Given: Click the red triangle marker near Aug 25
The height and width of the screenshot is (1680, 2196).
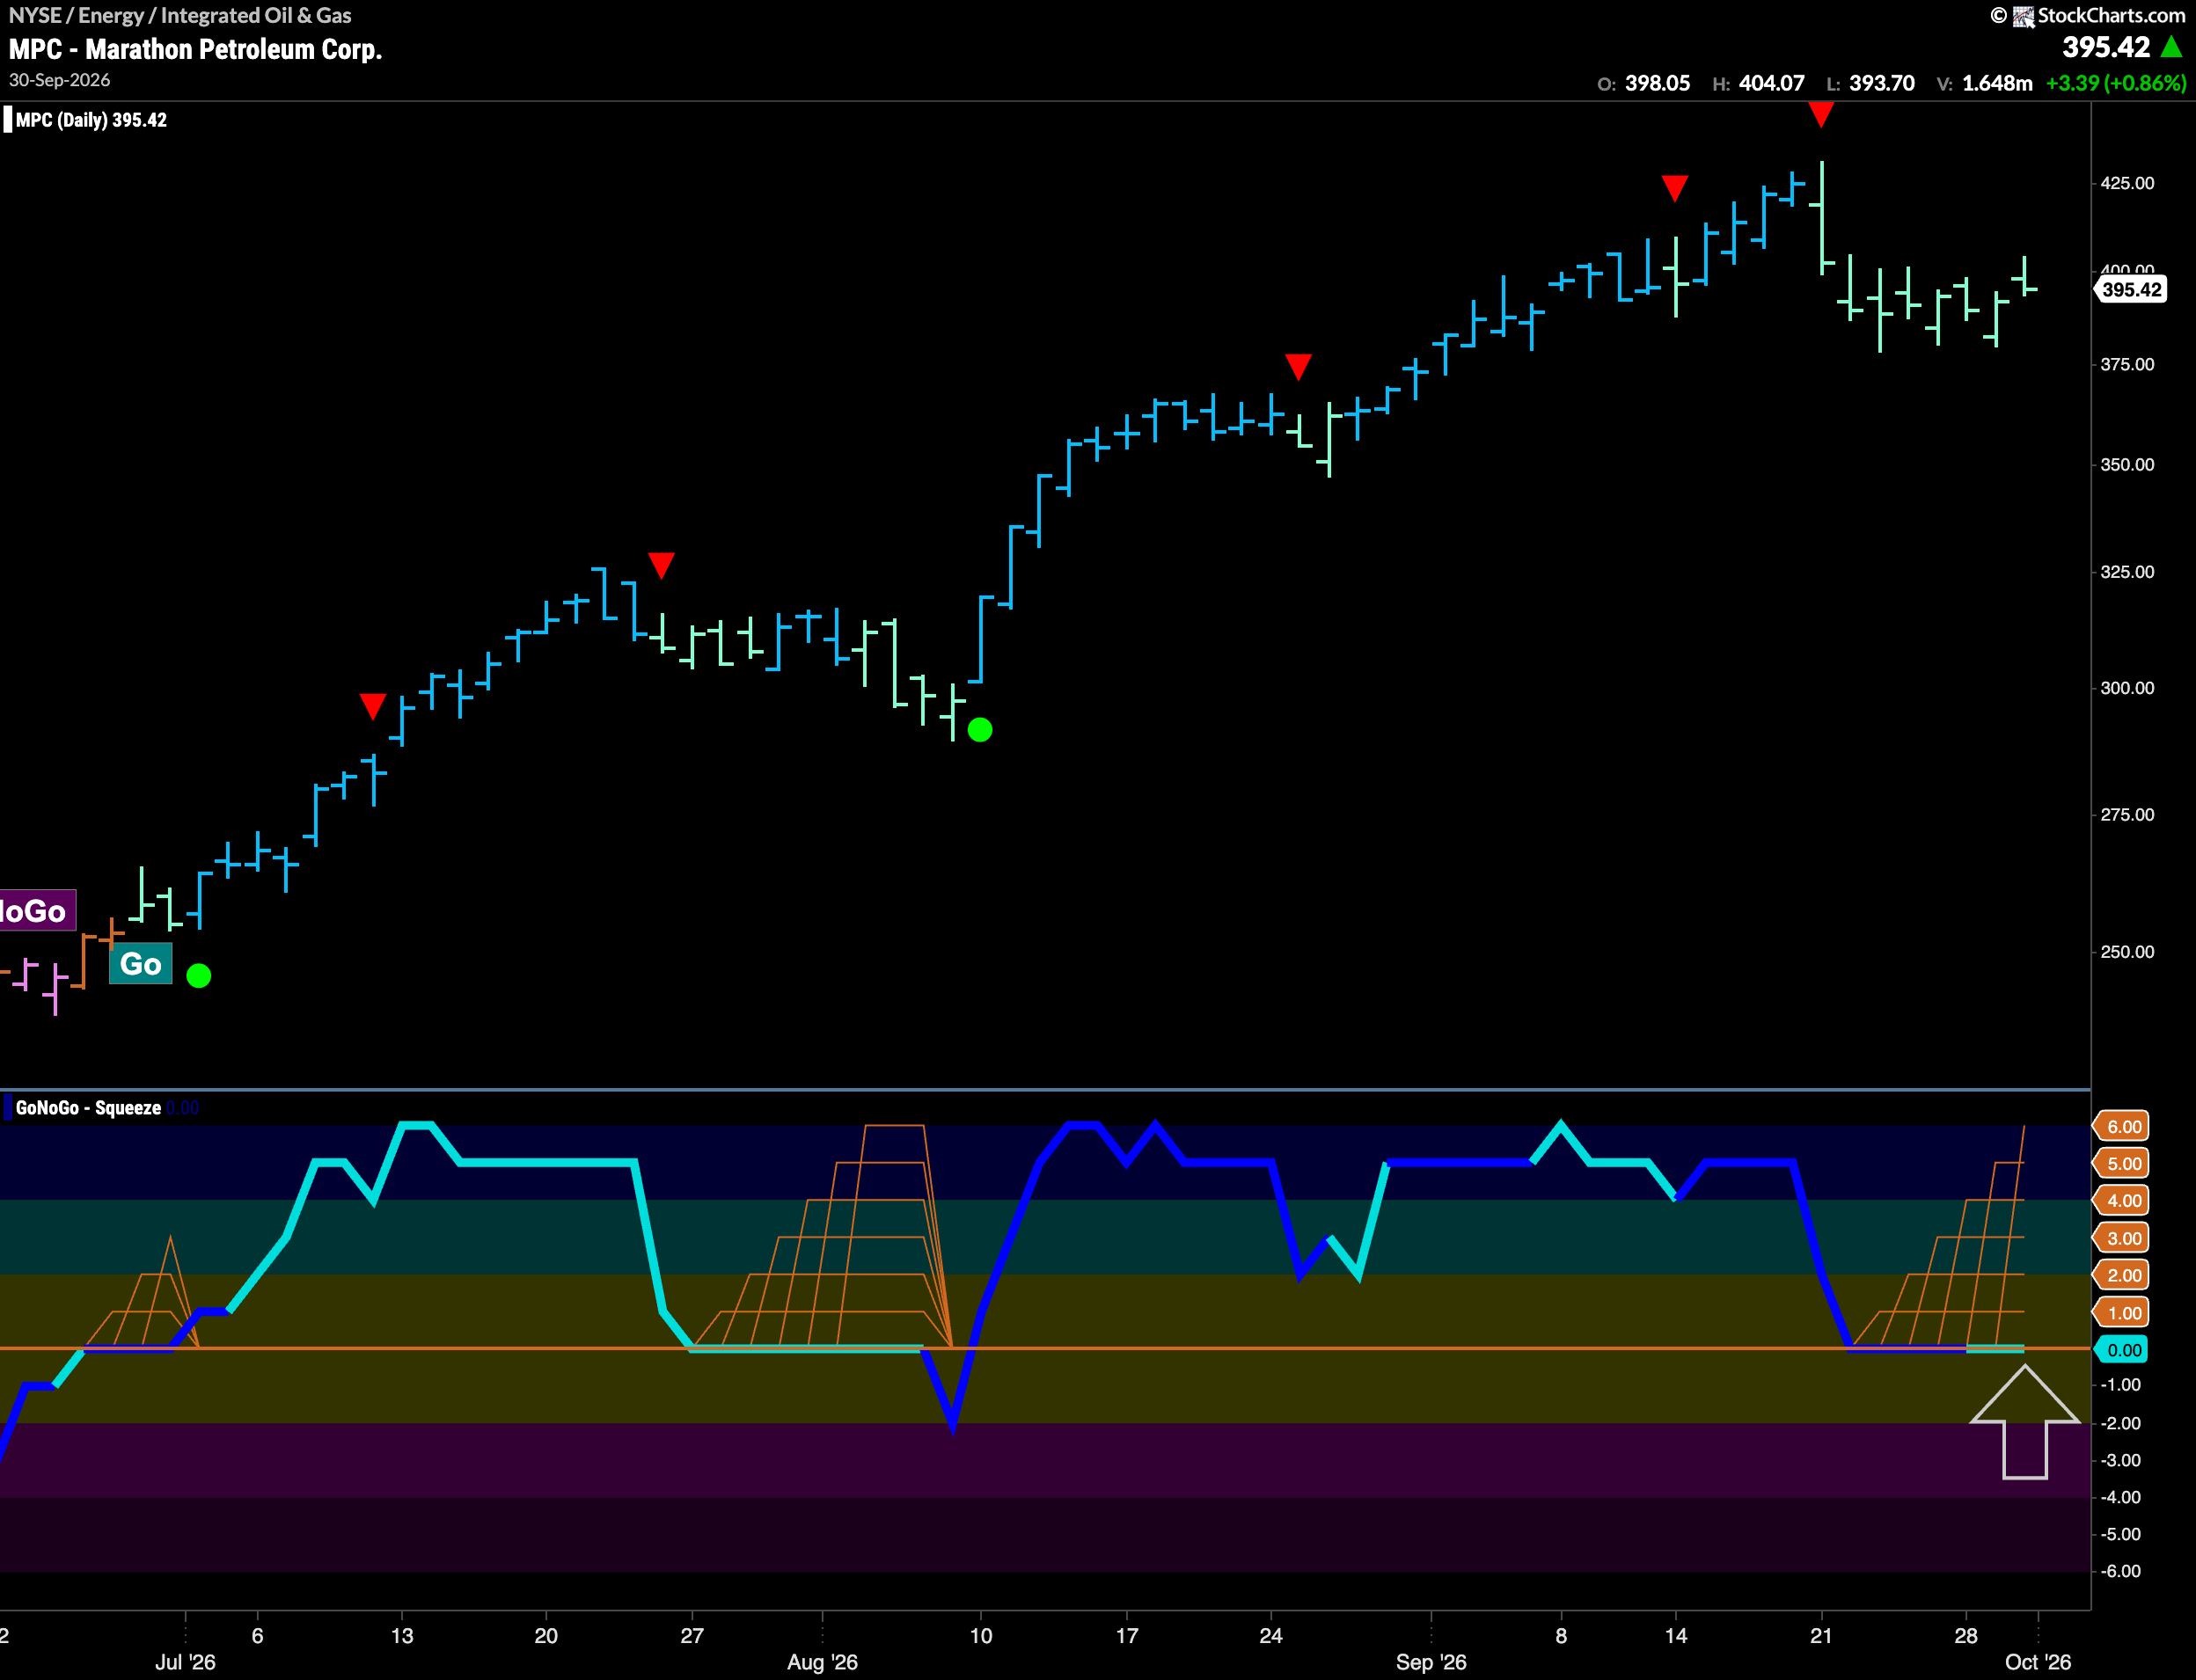Looking at the screenshot, I should 1298,367.
